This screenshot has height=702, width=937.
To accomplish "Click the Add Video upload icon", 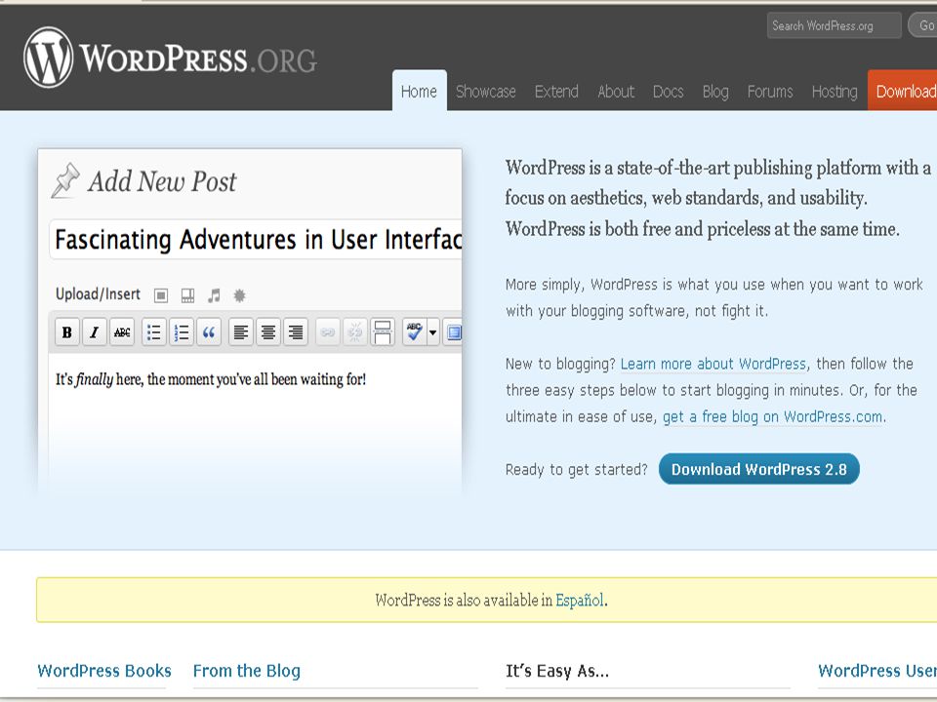I will click(x=187, y=294).
